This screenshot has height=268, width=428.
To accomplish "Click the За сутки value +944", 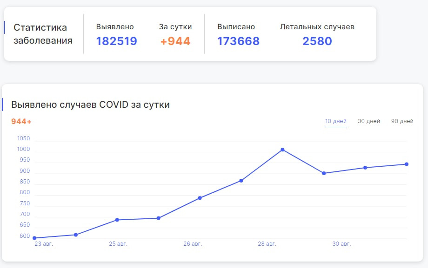I will (175, 41).
